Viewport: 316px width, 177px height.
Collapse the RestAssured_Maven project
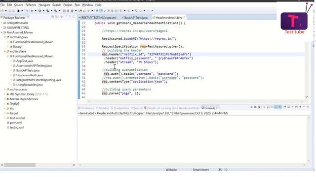pos(1,32)
